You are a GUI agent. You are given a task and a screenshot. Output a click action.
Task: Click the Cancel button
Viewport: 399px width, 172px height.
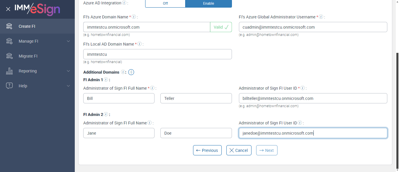tap(239, 150)
